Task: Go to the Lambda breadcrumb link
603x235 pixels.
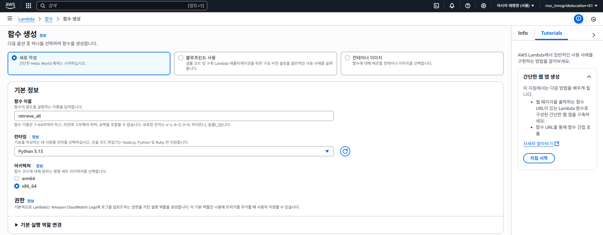Action: pos(26,19)
